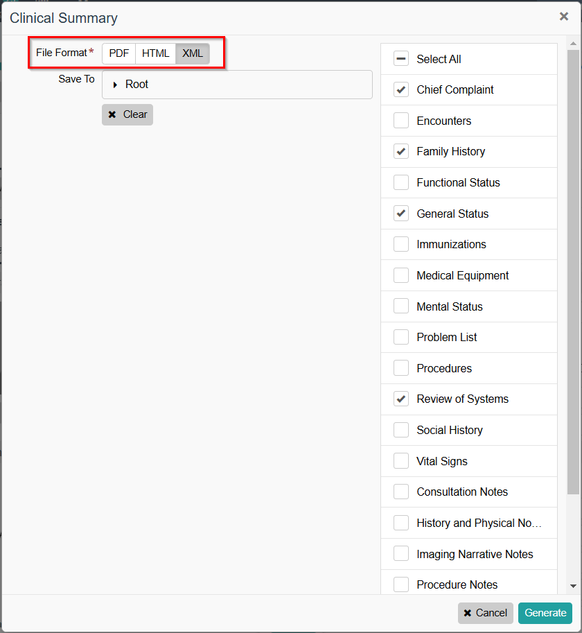Tick the Vital Signs checkbox
The height and width of the screenshot is (633, 582).
[401, 461]
